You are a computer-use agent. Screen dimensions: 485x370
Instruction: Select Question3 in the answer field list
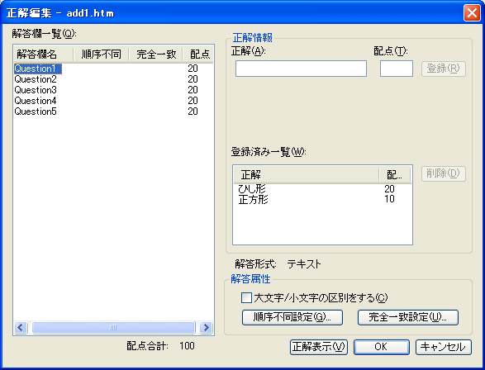click(x=36, y=90)
